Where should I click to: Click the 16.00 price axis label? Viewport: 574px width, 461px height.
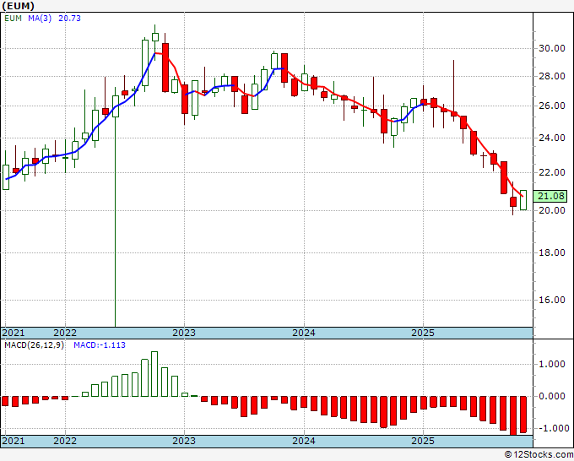[552, 300]
